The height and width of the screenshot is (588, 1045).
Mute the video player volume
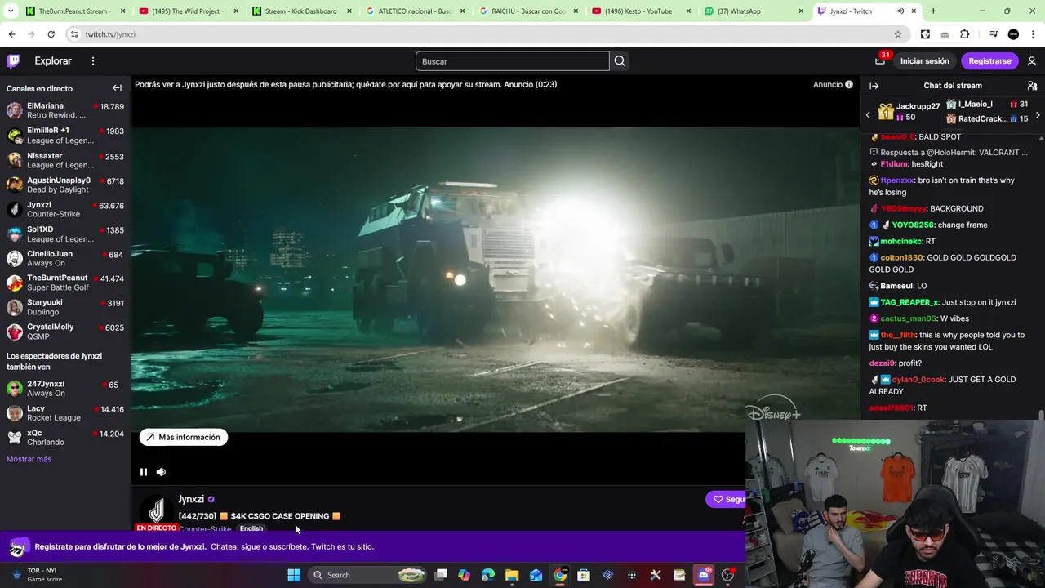(x=161, y=472)
